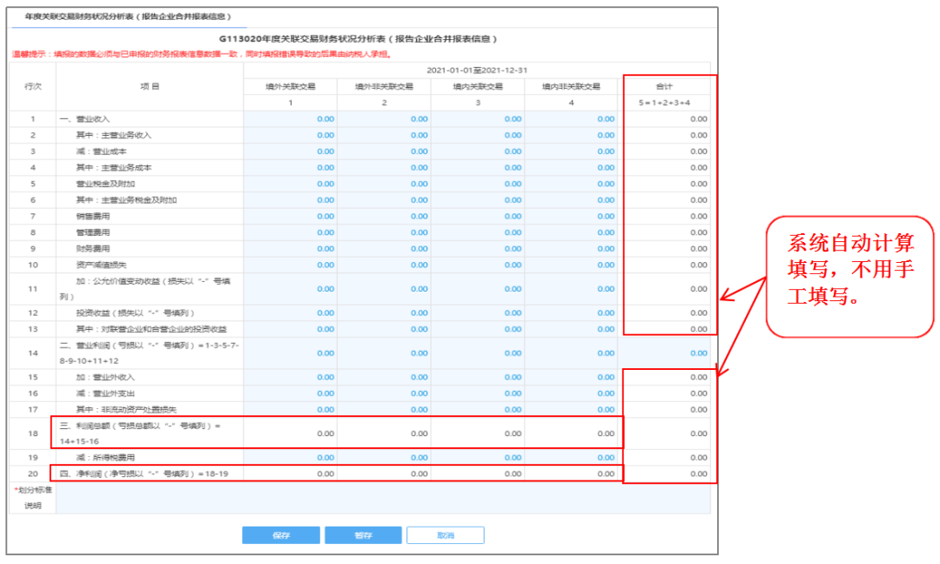The image size is (940, 564).
Task: Edit 资产减值损失 境外非关联交易 cell
Action: point(384,265)
